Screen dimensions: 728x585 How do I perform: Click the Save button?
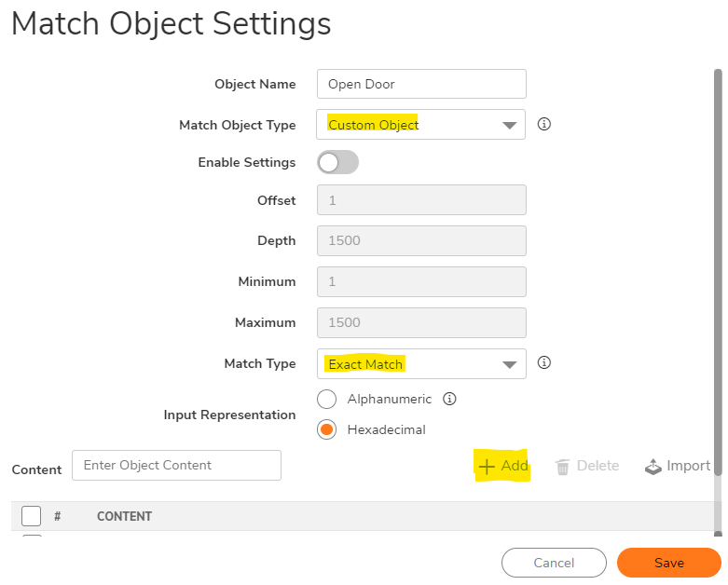coord(668,563)
